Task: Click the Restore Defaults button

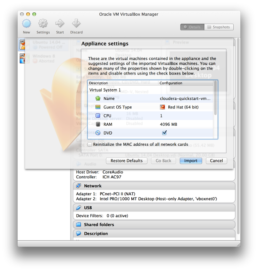Action: (x=127, y=161)
